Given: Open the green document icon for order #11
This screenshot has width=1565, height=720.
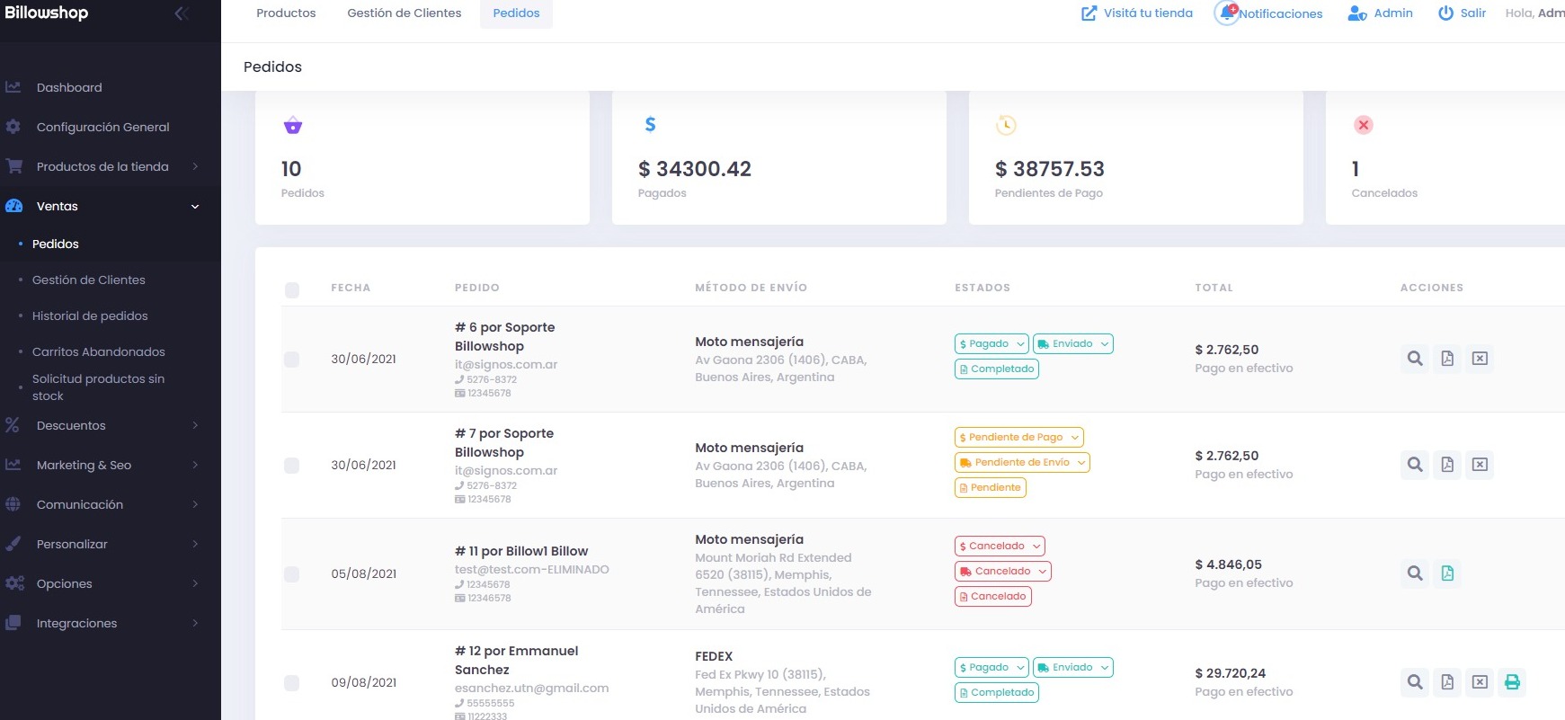Looking at the screenshot, I should pyautogui.click(x=1447, y=573).
